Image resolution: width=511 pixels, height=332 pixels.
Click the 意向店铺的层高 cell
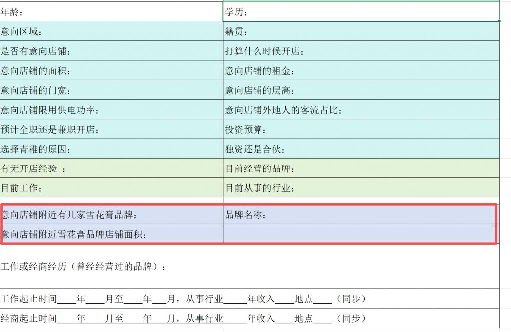click(x=361, y=90)
